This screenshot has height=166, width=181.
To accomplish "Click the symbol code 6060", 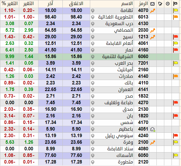I will (143, 56).
